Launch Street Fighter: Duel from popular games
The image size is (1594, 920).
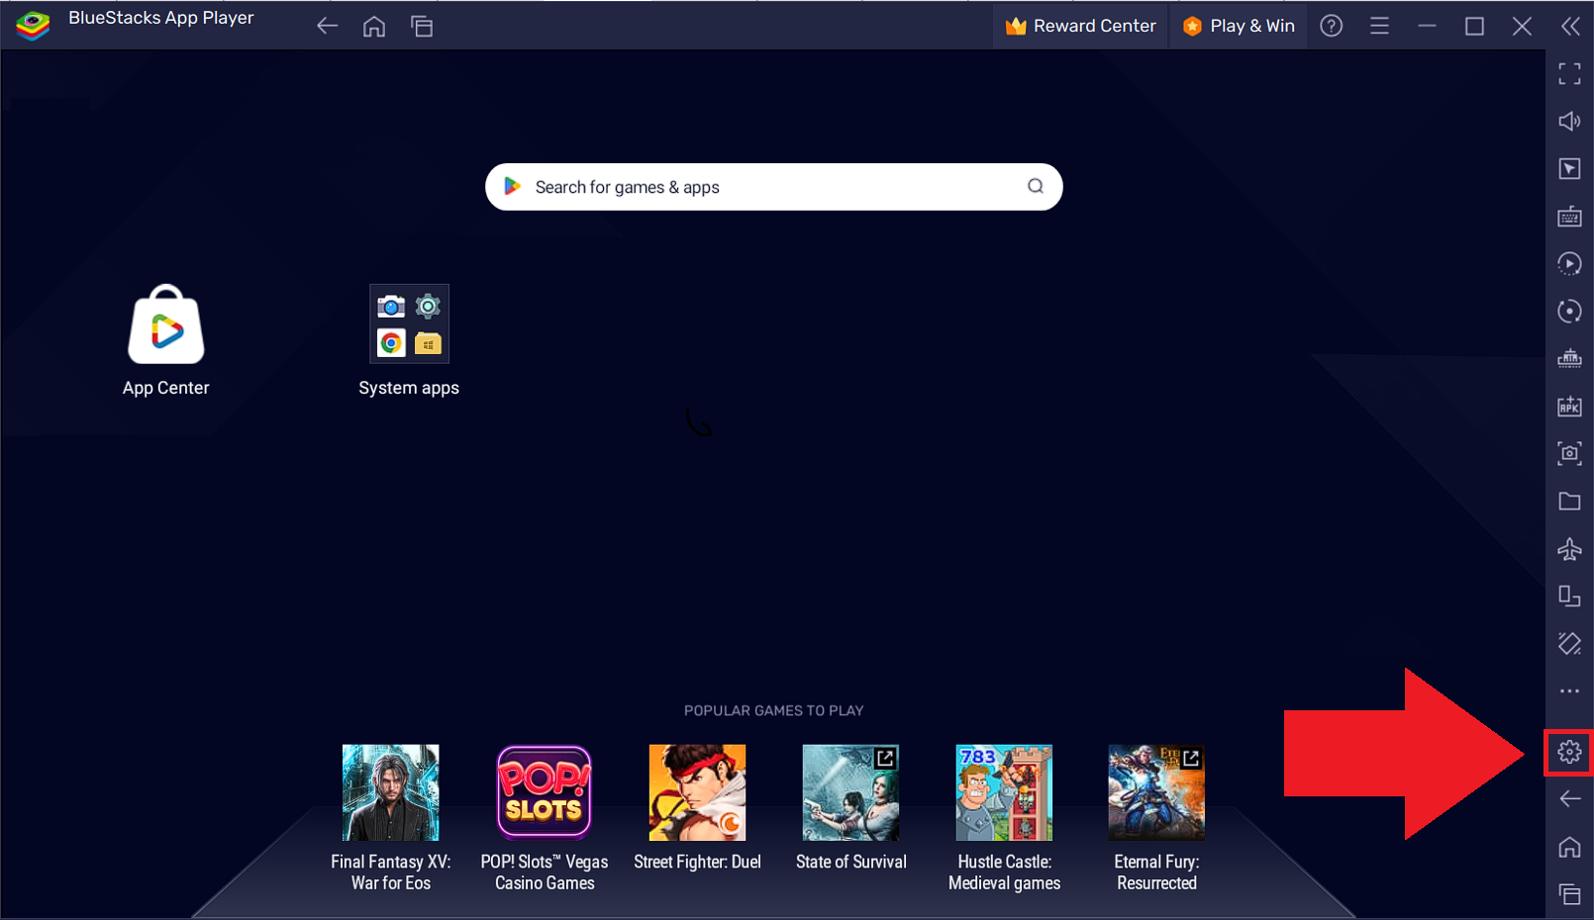click(x=697, y=792)
